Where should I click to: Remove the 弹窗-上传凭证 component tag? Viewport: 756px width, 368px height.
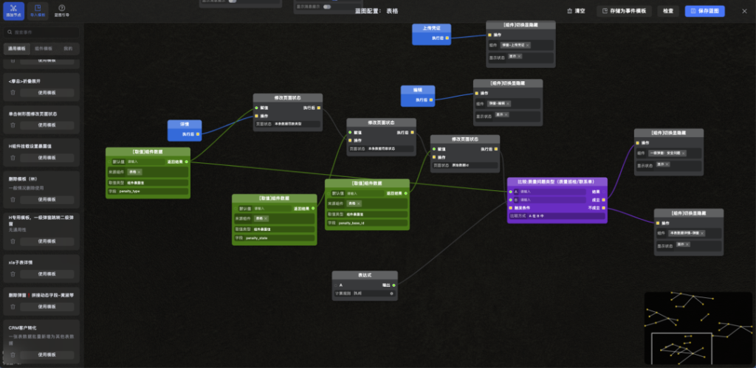[528, 45]
